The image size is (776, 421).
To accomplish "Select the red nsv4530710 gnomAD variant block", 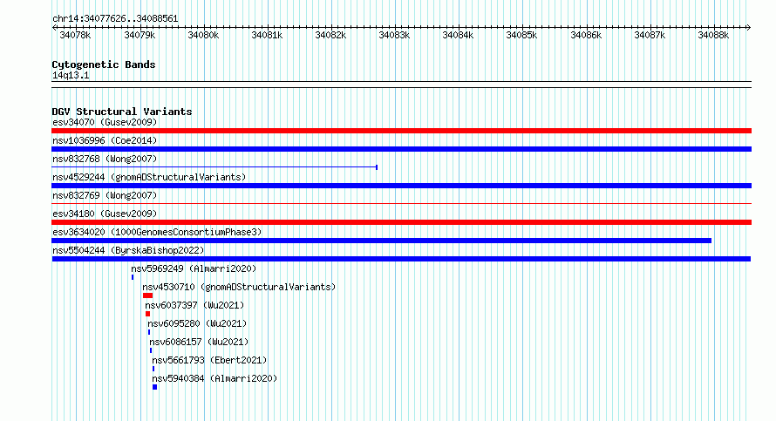I will tap(147, 295).
